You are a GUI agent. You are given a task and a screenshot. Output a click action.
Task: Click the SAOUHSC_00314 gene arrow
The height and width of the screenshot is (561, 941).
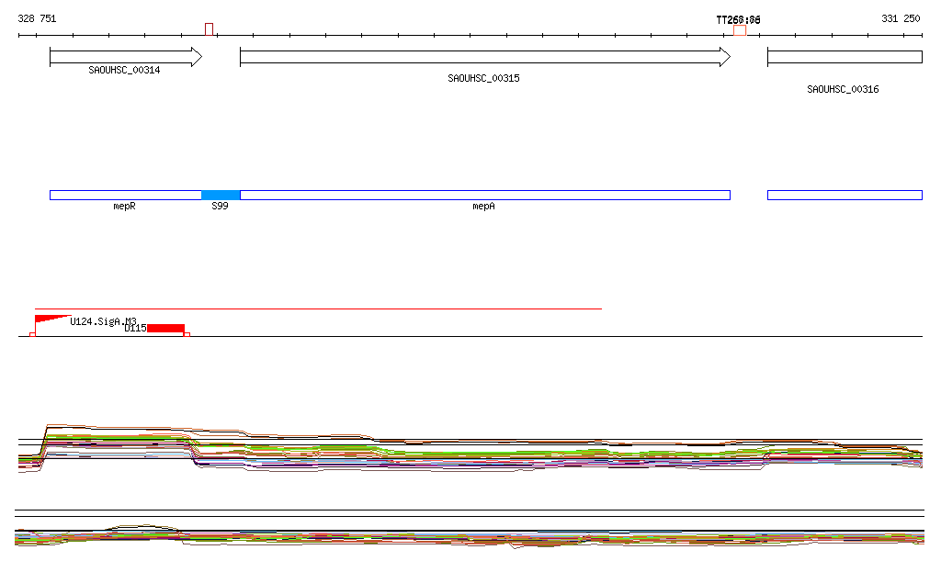(125, 57)
